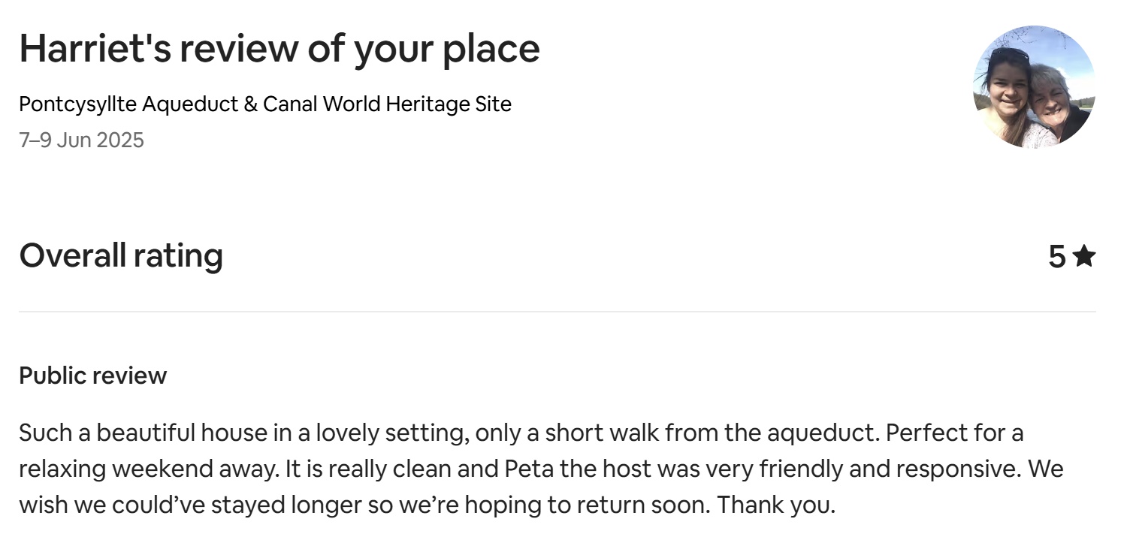Click the divider line below Overall rating
The image size is (1130, 540).
(x=557, y=312)
